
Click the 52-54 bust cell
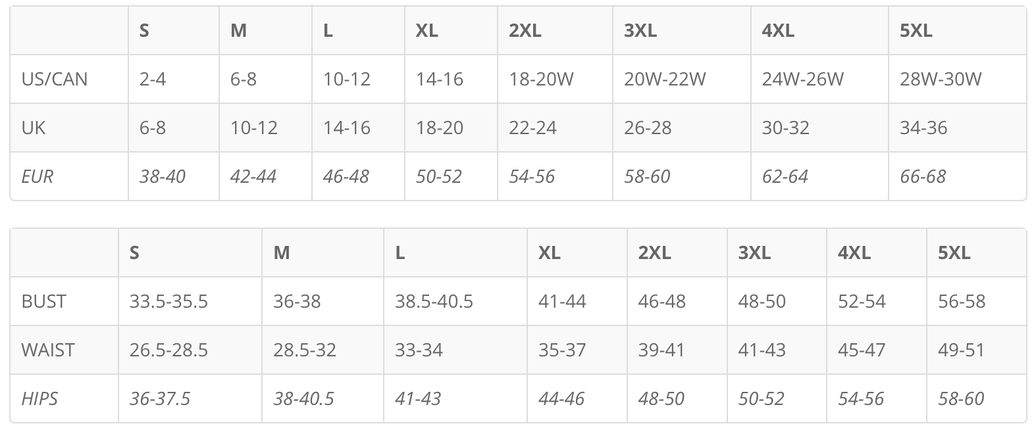coord(862,301)
